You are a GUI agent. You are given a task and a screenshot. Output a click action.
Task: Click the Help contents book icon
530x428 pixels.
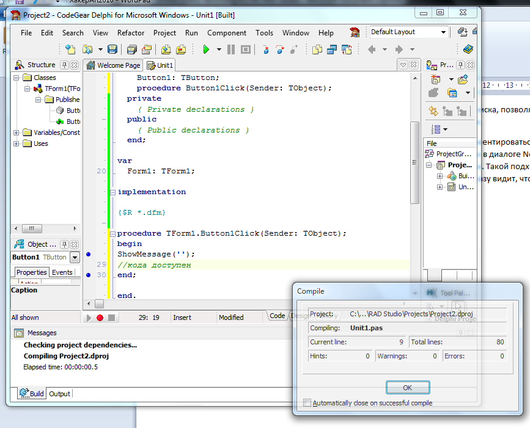tap(468, 49)
